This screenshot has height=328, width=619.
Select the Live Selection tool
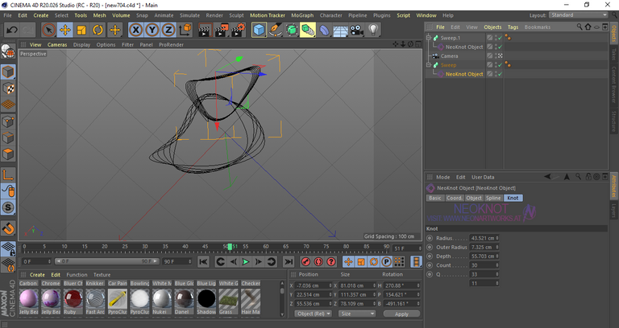tap(48, 30)
